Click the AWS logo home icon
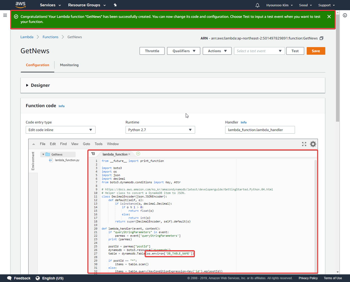Screen dimensions: 350x282 (20, 5)
